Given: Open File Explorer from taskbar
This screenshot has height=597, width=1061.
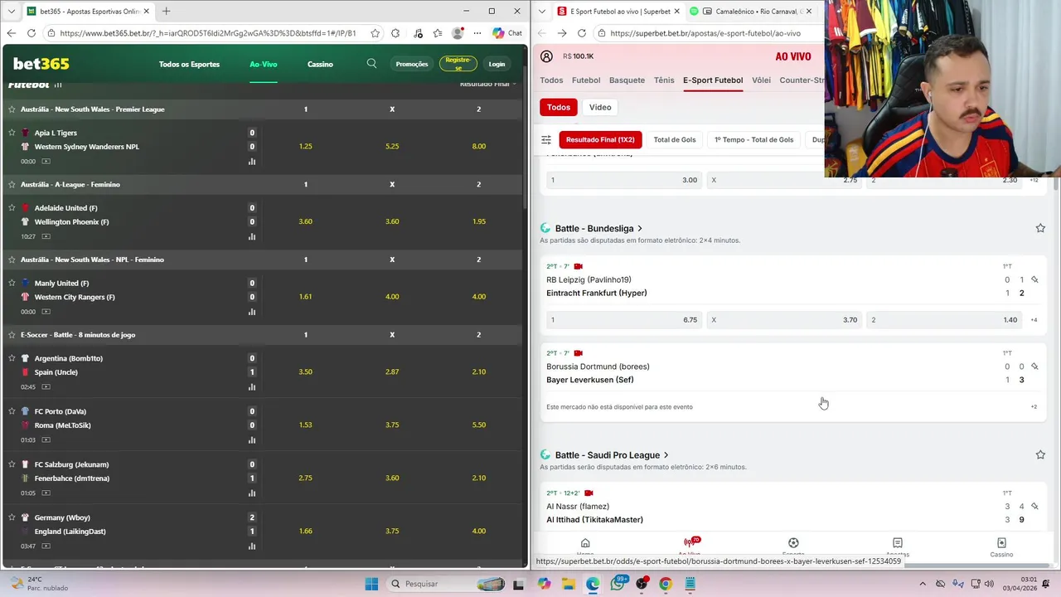Looking at the screenshot, I should 569,584.
